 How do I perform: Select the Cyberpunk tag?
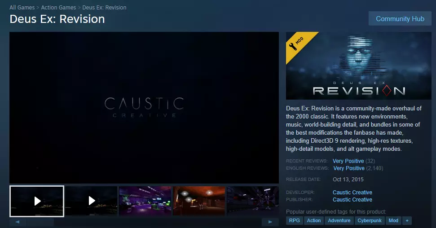[x=370, y=220]
